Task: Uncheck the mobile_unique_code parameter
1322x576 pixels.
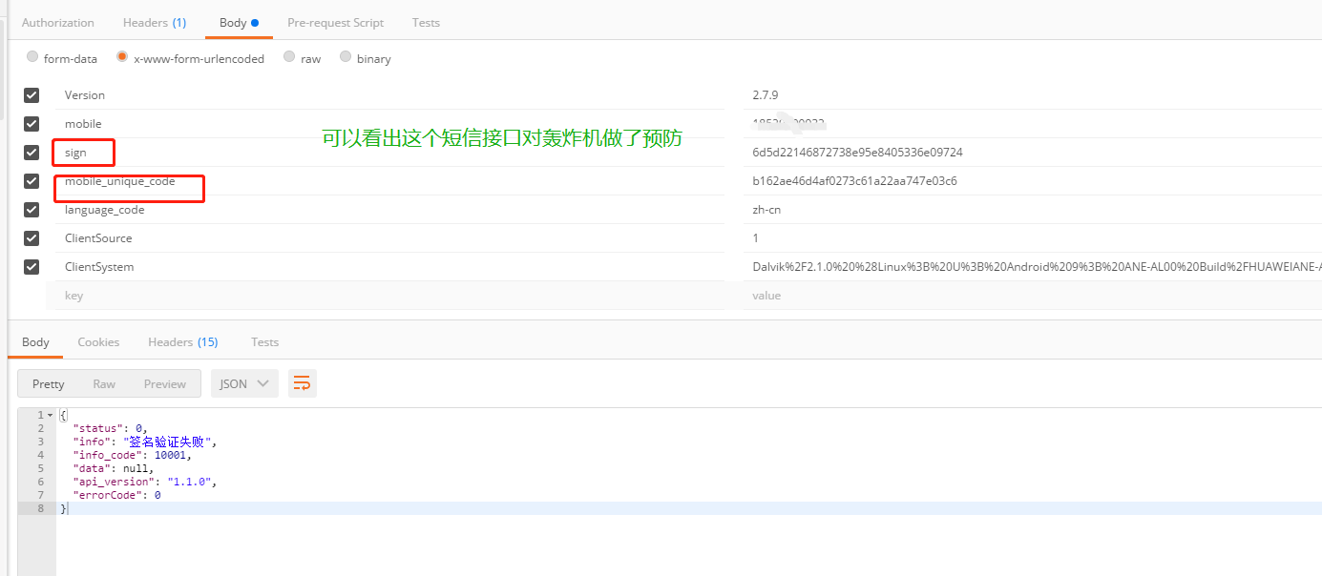Action: tap(31, 180)
